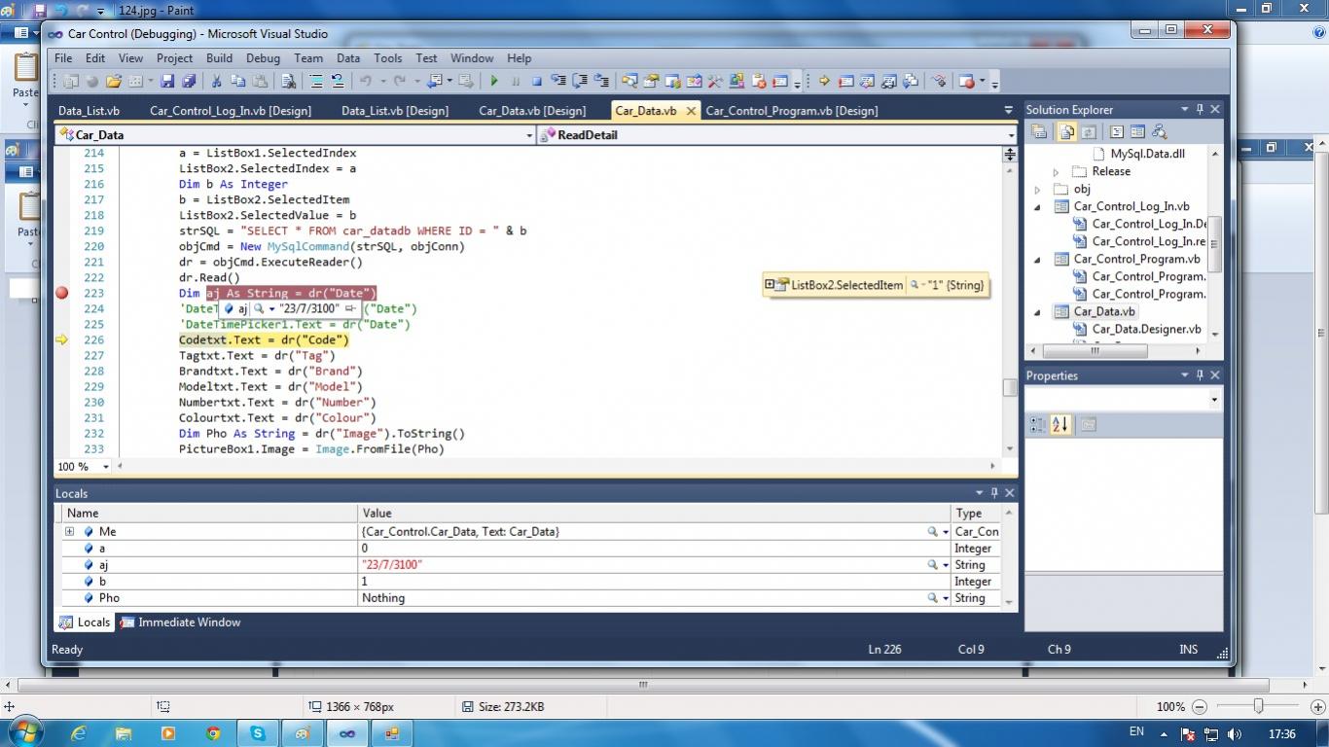This screenshot has width=1329, height=747.
Task: Toggle Categorized view in Properties panel
Action: click(1037, 425)
